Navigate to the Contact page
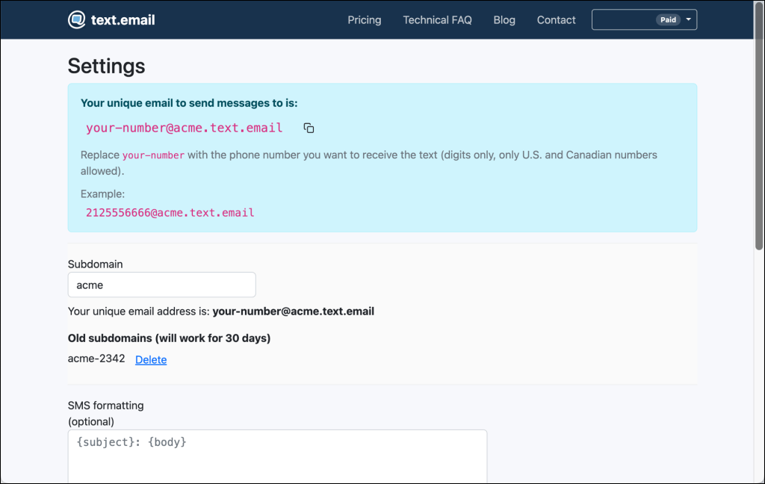Image resolution: width=765 pixels, height=484 pixels. coord(556,20)
